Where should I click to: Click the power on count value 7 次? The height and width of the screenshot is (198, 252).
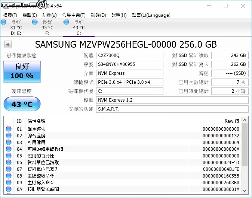tap(230, 82)
